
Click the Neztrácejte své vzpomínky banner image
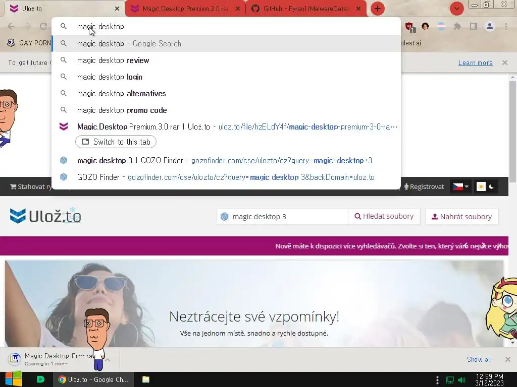(254, 303)
